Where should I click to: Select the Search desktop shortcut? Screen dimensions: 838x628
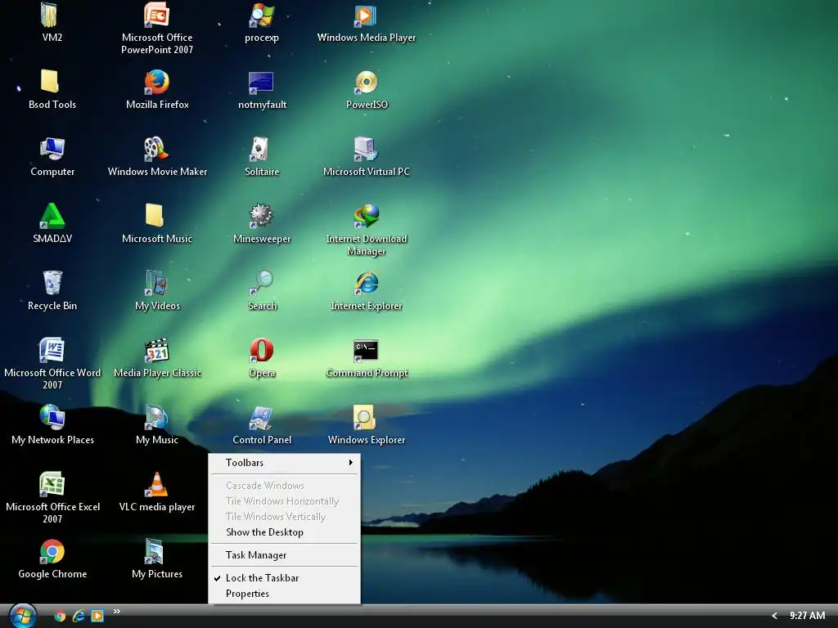(x=261, y=283)
